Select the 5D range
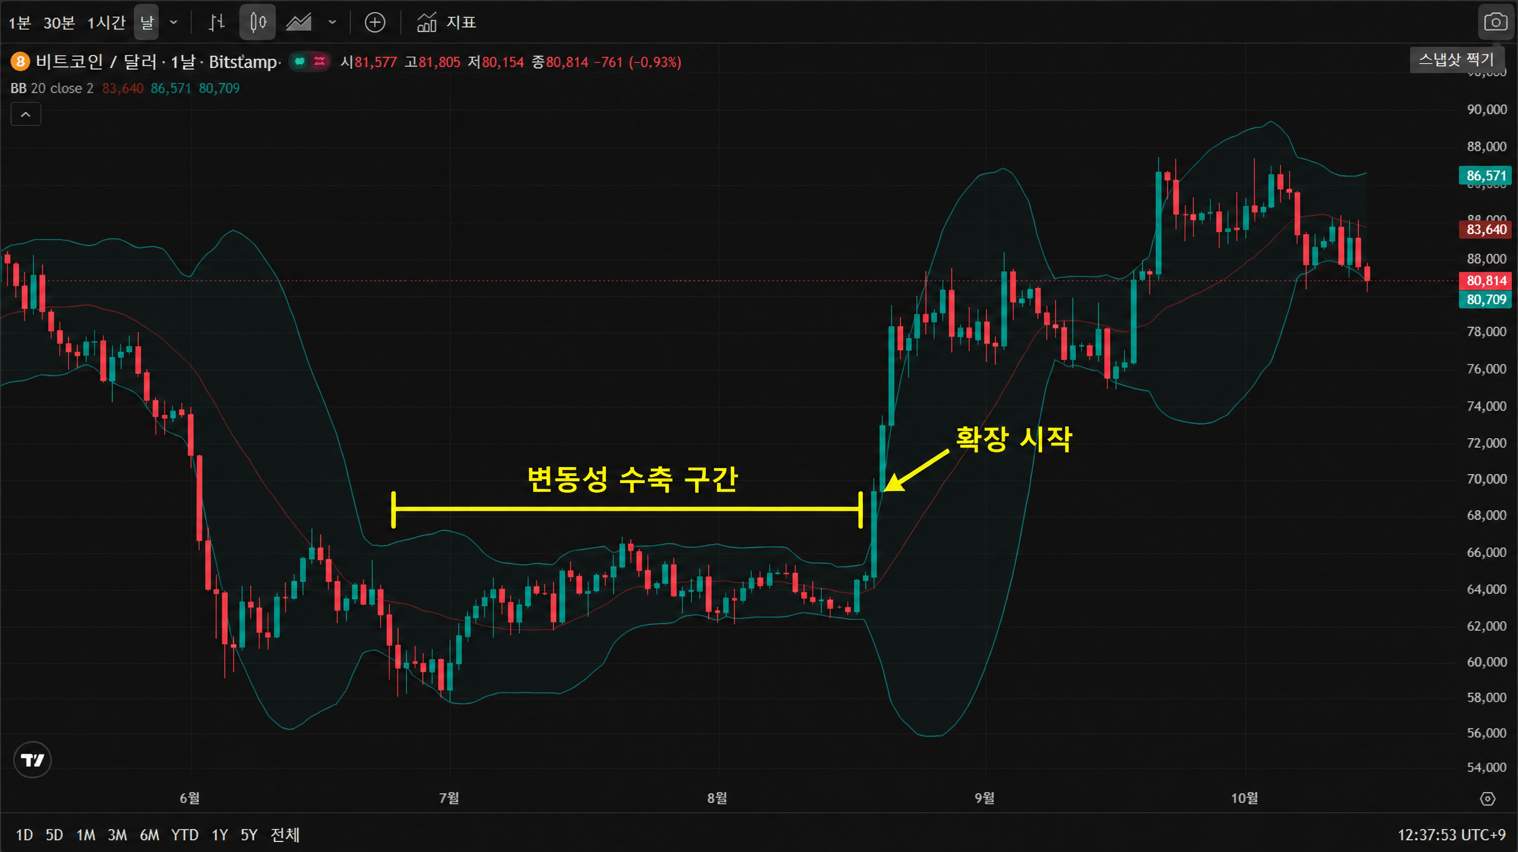This screenshot has height=852, width=1518. tap(54, 835)
